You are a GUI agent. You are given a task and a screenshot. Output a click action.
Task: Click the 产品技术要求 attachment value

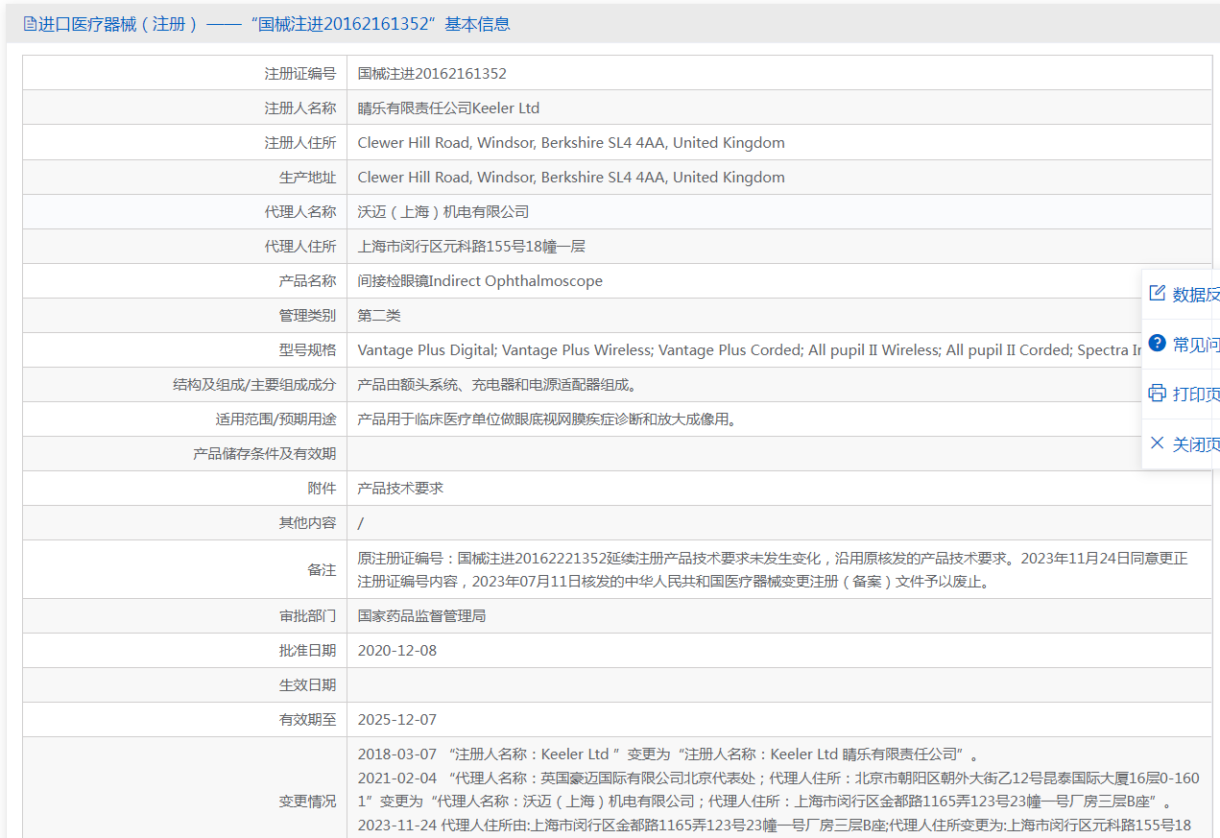pyautogui.click(x=400, y=488)
